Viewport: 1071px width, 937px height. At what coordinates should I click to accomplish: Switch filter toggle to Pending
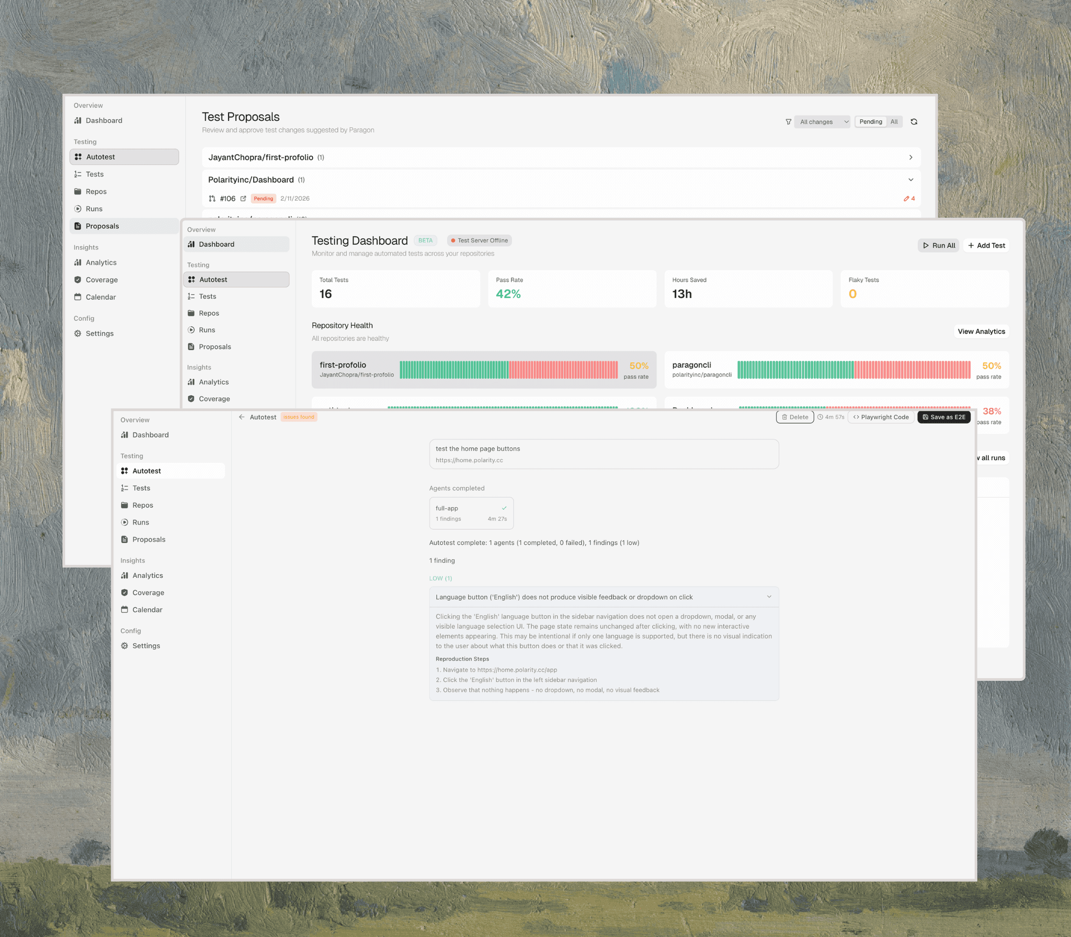[870, 122]
